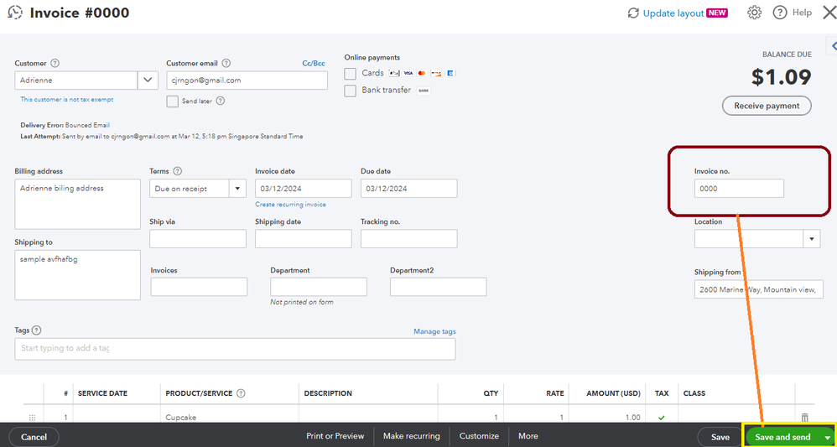Viewport: 837px width, 447px height.
Task: Click the Ship via field
Action: (197, 239)
